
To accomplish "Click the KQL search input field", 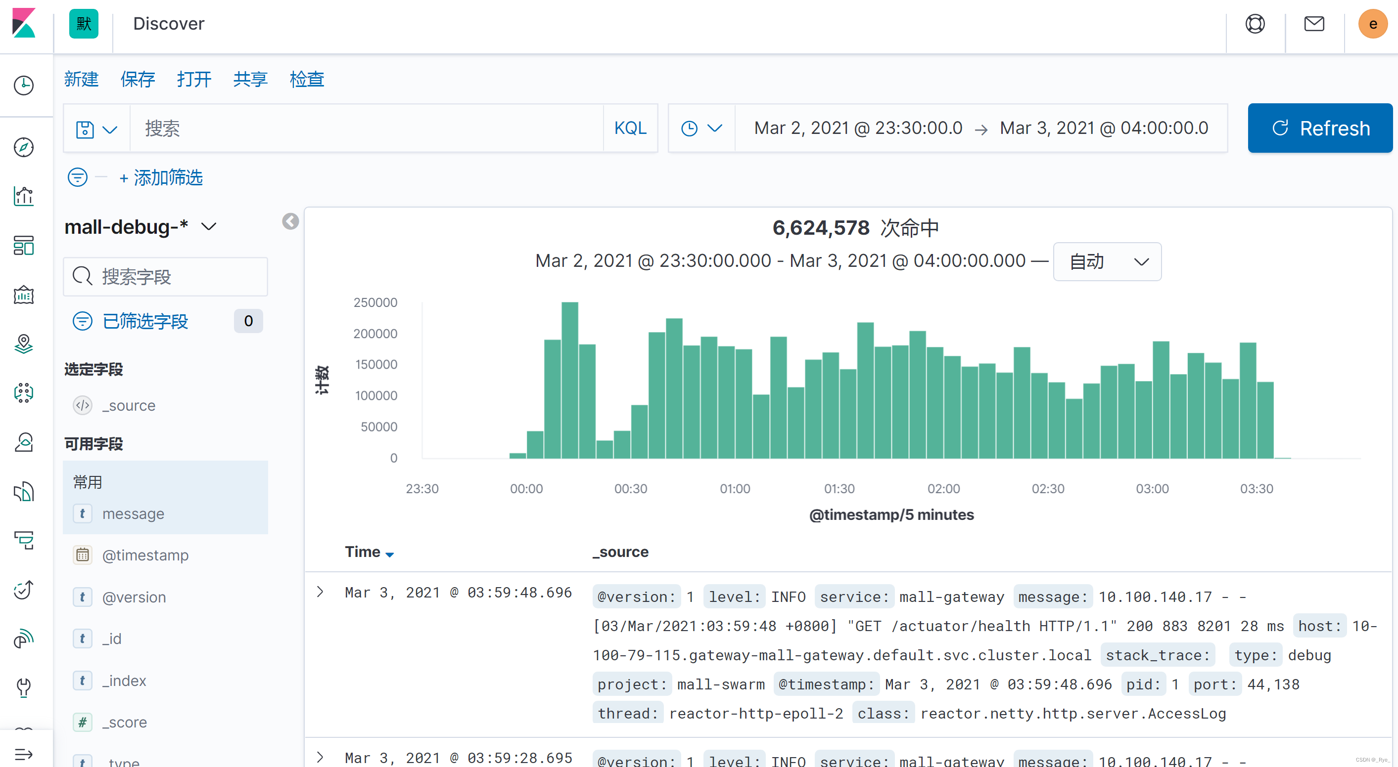I will [368, 128].
